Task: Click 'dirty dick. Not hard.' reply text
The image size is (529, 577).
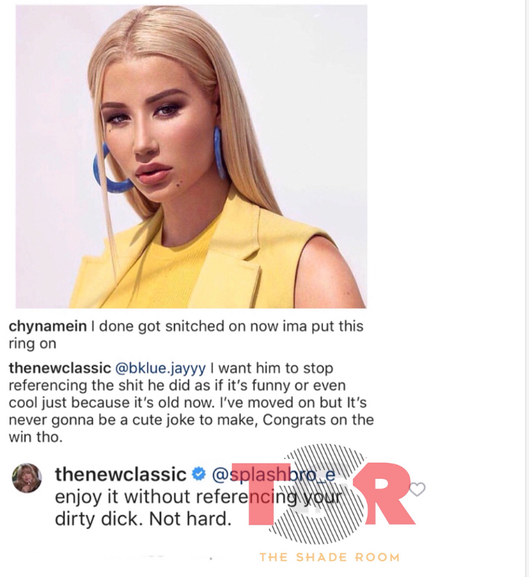Action: [143, 520]
